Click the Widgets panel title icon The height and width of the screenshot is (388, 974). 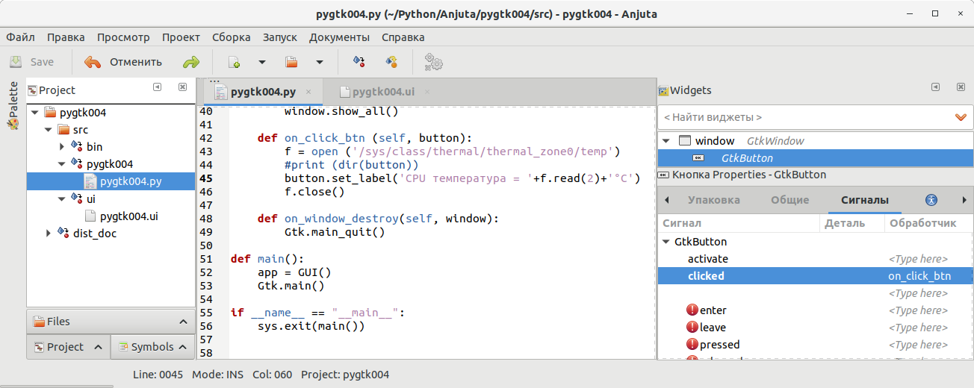coord(663,90)
